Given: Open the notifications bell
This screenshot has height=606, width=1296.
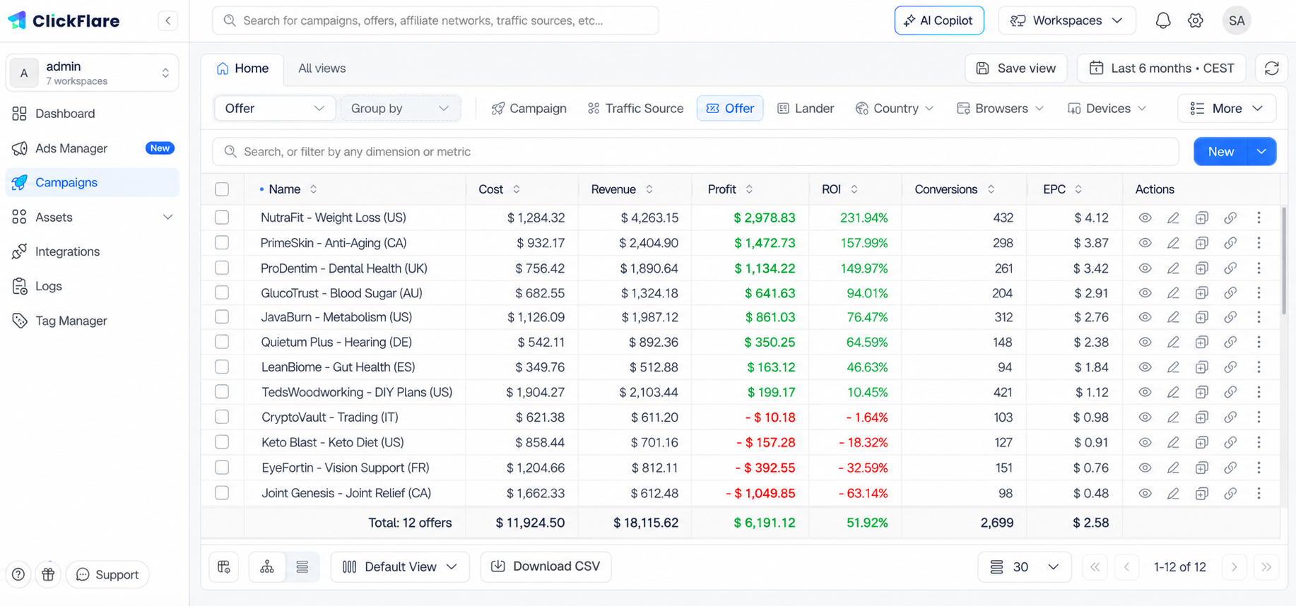Looking at the screenshot, I should 1162,20.
